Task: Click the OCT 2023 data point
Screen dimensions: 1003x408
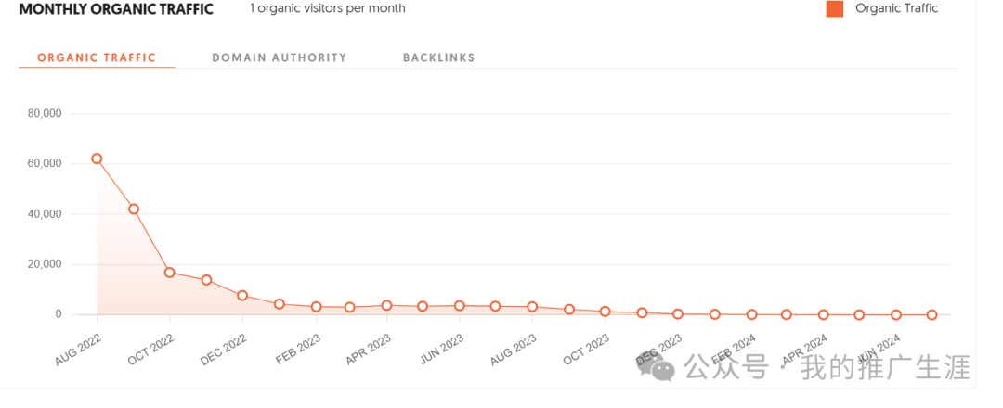Action: 606,312
